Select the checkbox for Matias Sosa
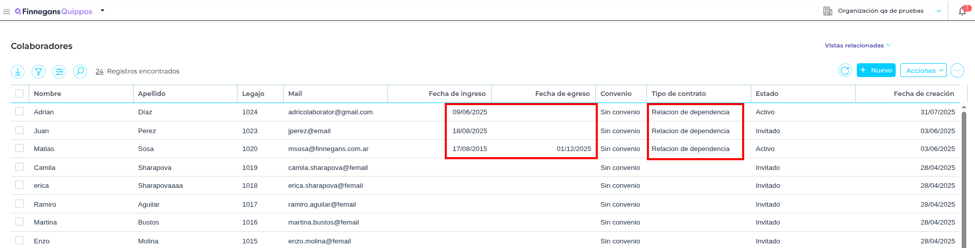The image size is (975, 248). click(x=19, y=148)
